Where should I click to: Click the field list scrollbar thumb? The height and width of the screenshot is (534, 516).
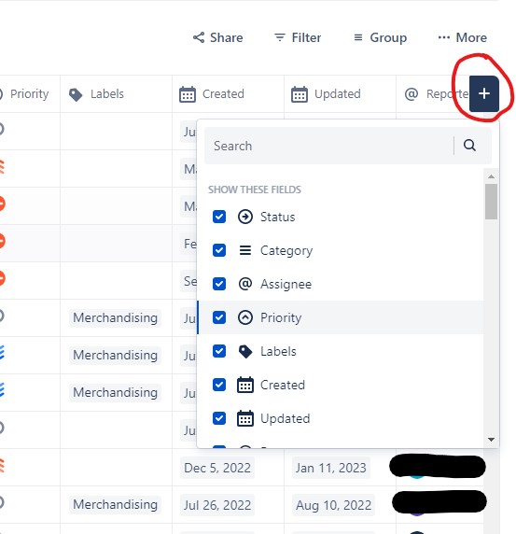coord(491,202)
